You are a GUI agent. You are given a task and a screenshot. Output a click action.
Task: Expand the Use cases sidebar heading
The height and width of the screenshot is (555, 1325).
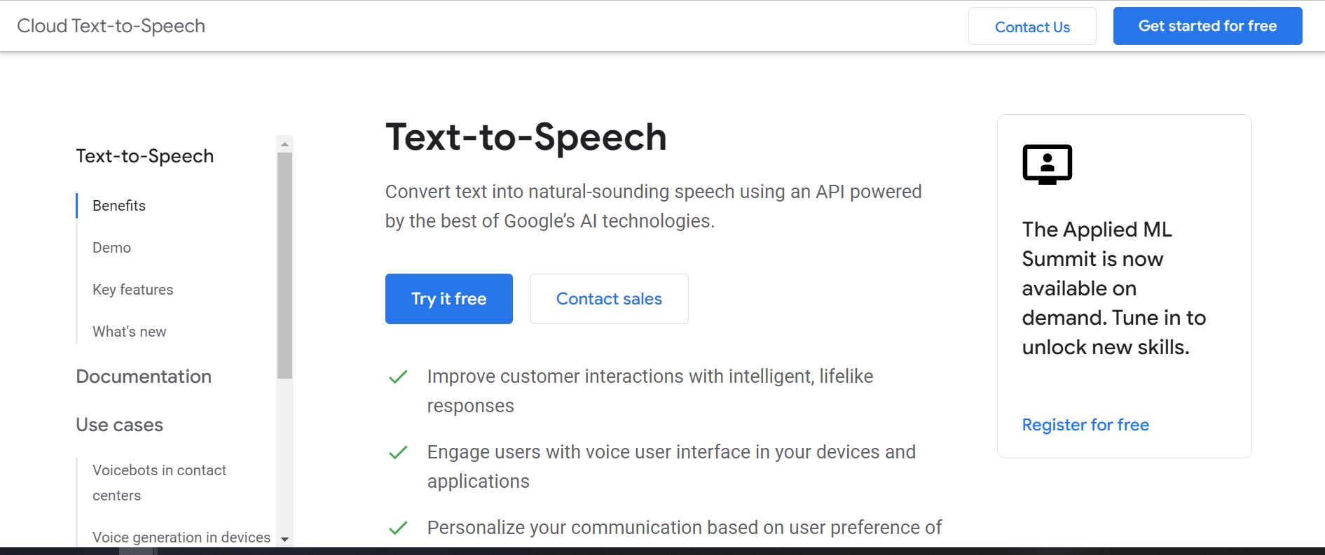point(120,425)
